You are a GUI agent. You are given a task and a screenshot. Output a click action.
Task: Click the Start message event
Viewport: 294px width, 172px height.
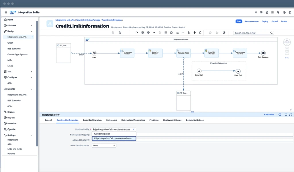[x=94, y=53]
